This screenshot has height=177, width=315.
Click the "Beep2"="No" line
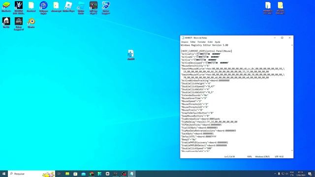click(x=189, y=140)
